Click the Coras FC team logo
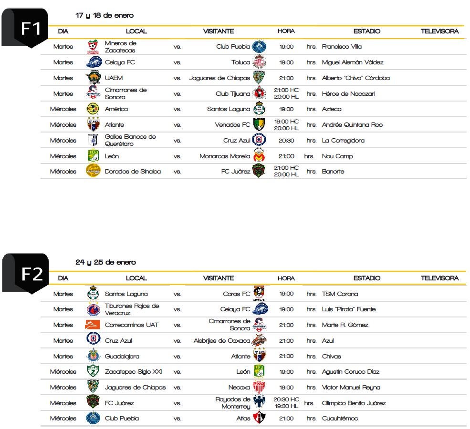The width and height of the screenshot is (470, 429). click(x=259, y=293)
